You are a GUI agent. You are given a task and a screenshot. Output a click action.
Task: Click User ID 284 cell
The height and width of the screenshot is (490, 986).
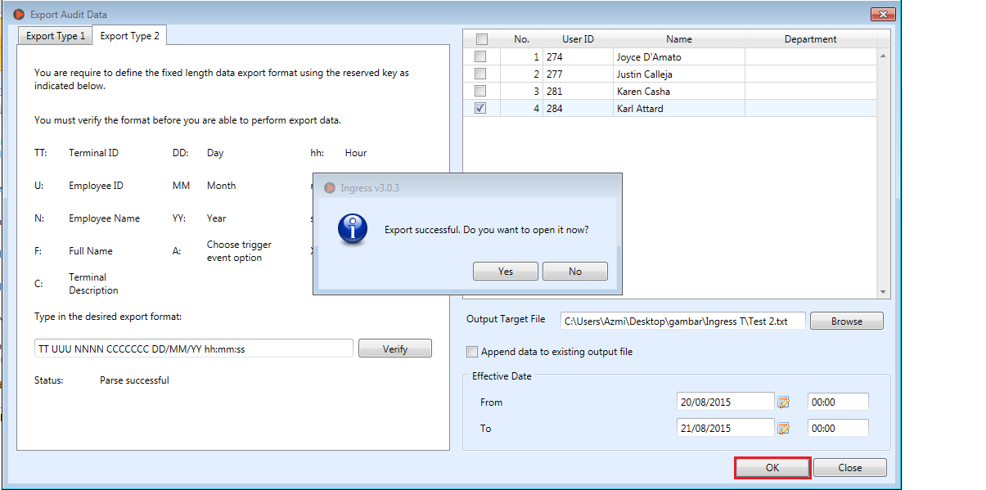579,108
